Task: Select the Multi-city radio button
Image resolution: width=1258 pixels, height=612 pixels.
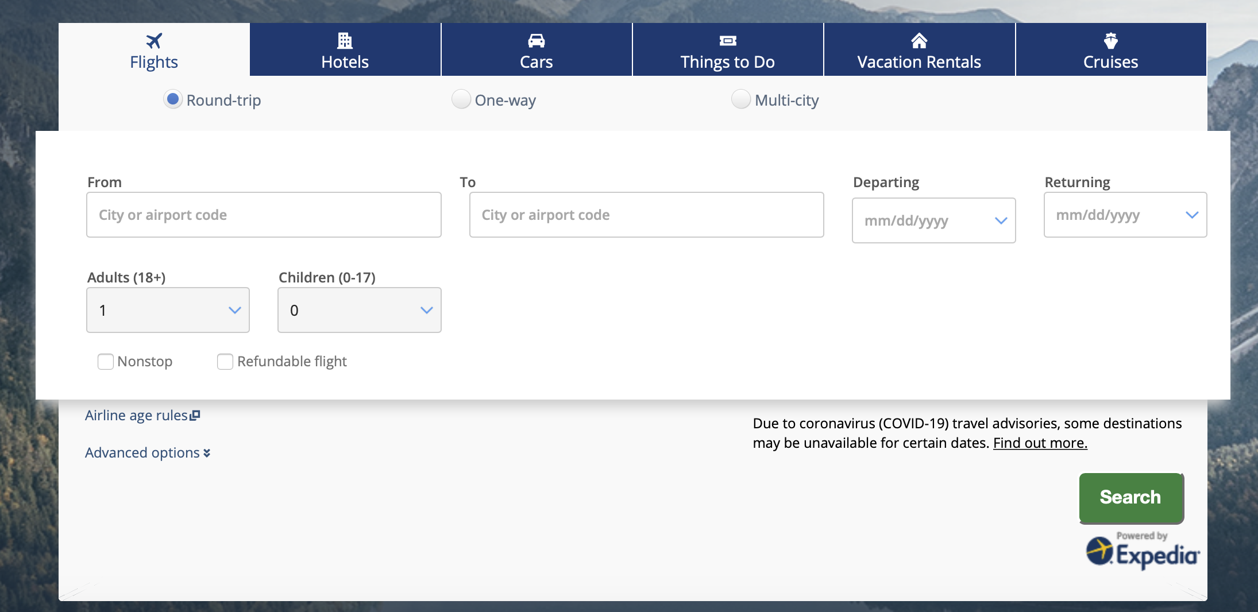Action: tap(741, 99)
